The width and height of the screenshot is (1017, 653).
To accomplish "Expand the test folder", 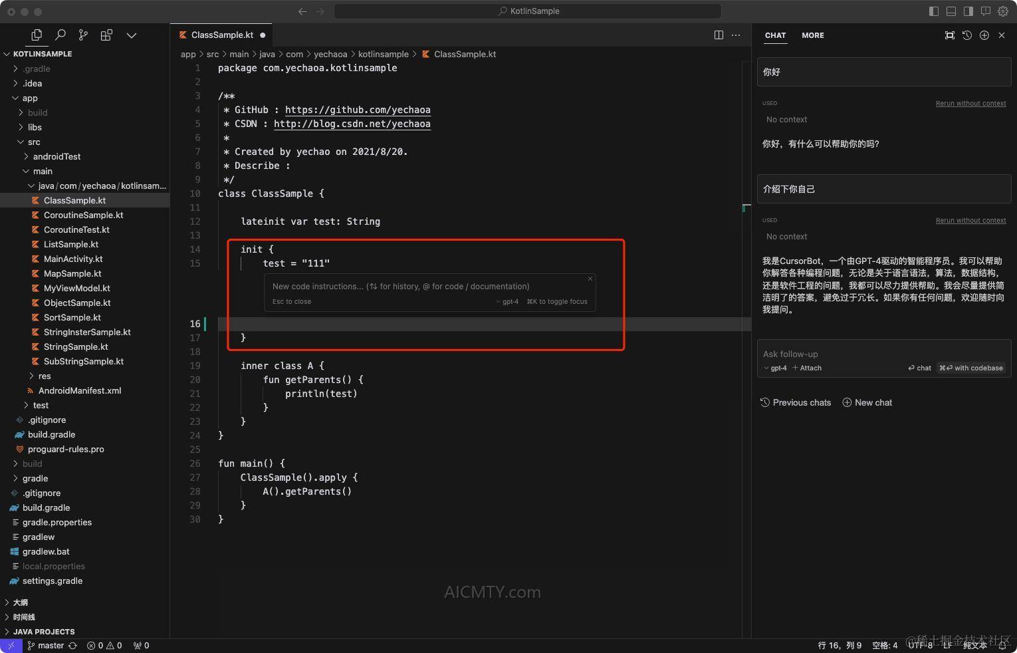I will click(40, 405).
